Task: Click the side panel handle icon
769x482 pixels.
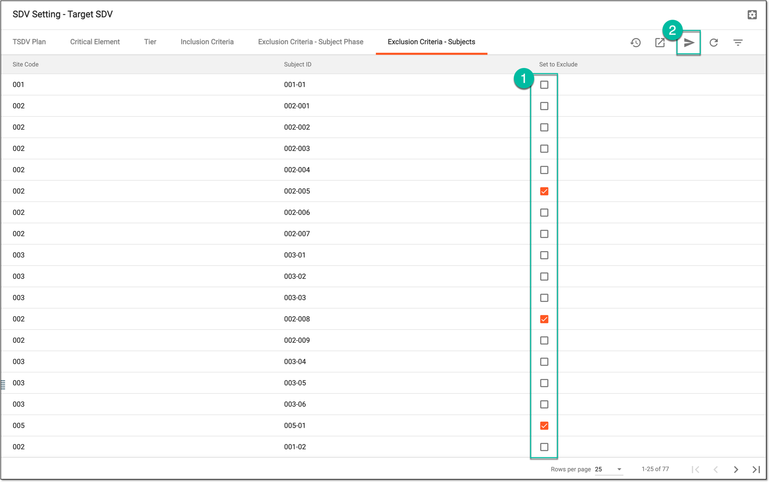Action: [x=3, y=385]
